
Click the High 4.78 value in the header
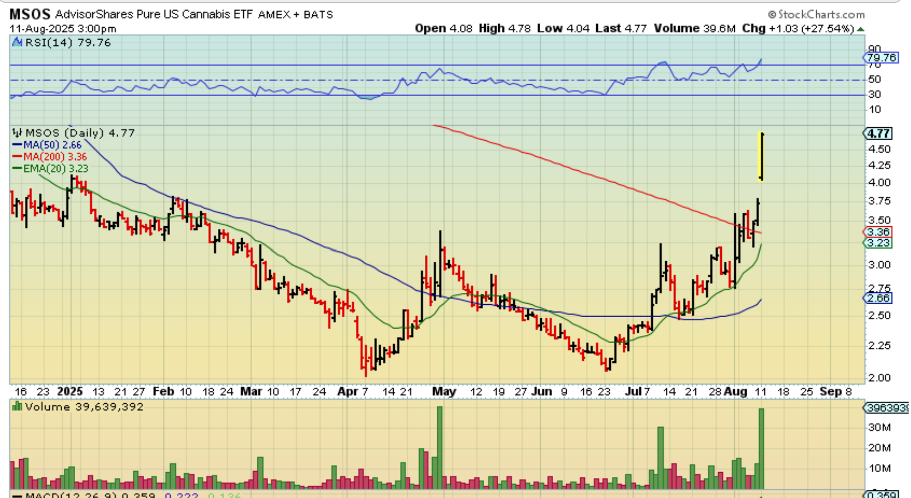505,29
